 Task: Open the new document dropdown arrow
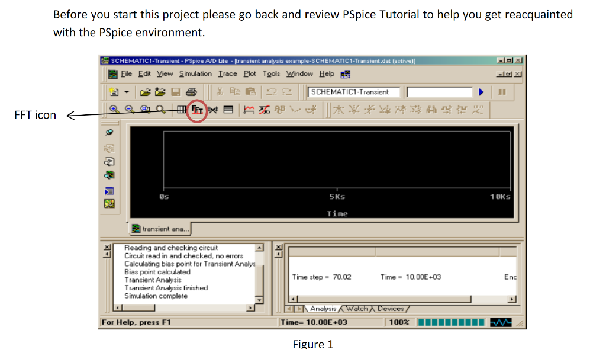(x=126, y=91)
